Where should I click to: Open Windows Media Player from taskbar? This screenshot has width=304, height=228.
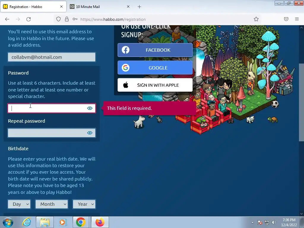pos(63,222)
